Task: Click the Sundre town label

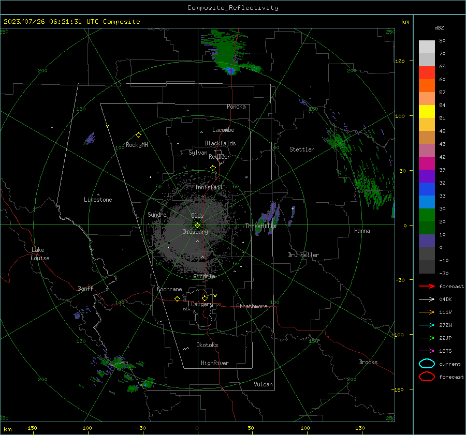Action: click(157, 214)
